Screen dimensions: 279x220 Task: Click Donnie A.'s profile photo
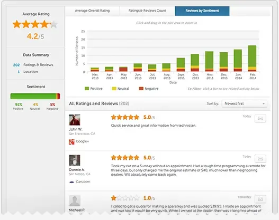[x=75, y=160]
